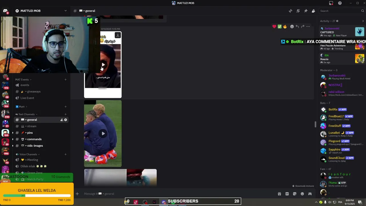Open more message options ellipsis

(x=308, y=27)
